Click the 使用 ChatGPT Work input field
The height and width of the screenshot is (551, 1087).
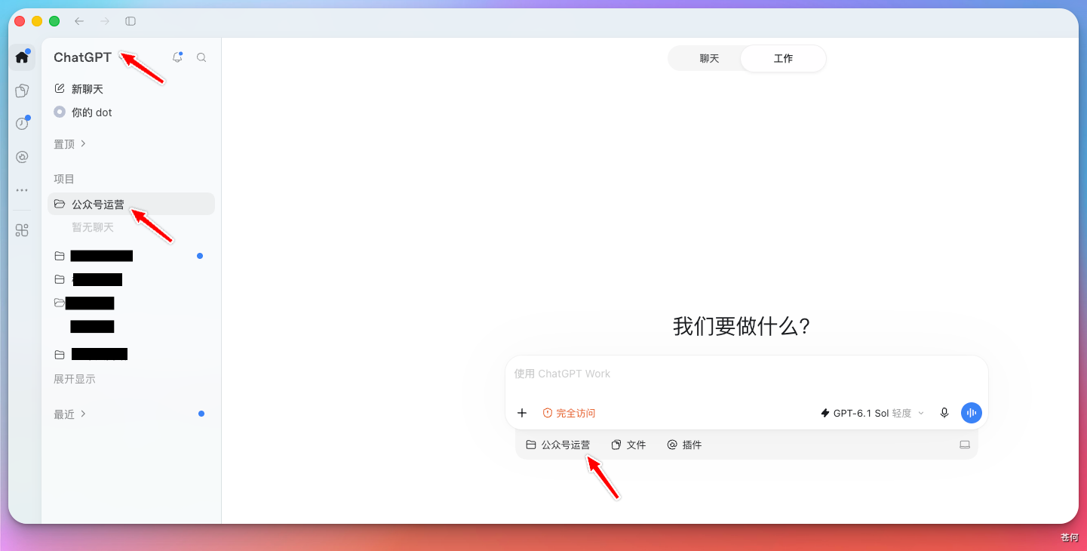click(x=747, y=374)
